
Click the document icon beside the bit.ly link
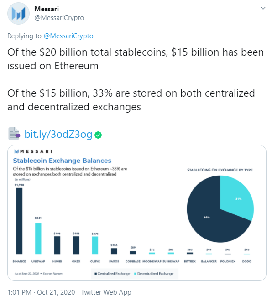(14, 134)
